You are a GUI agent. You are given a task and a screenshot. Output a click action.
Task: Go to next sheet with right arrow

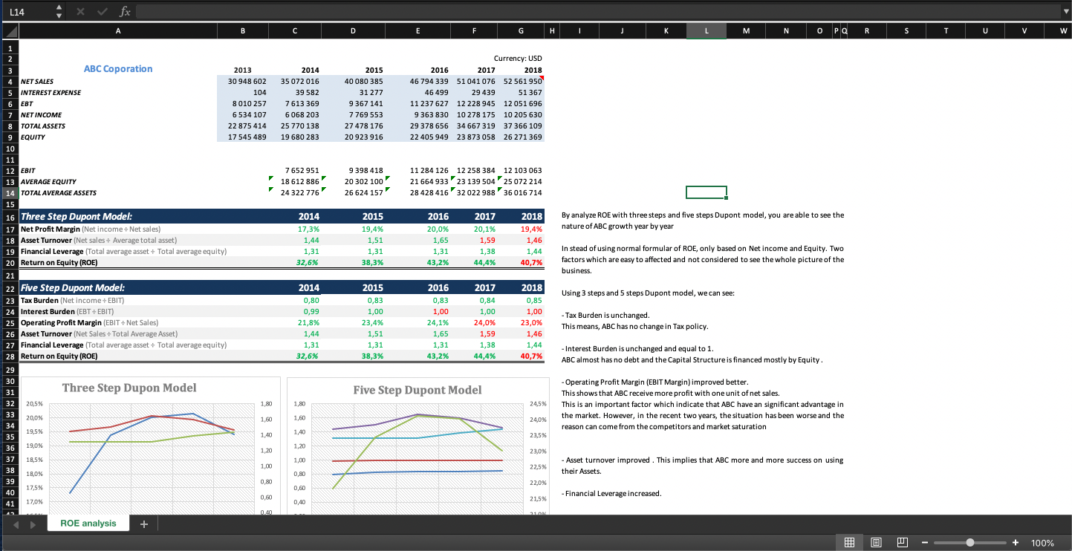click(32, 524)
